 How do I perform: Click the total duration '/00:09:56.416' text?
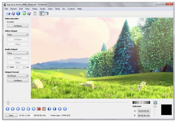tap(40, 116)
